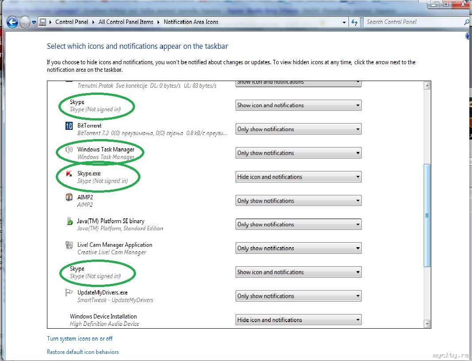Open behavior dropdown for first Skype entry

pyautogui.click(x=298, y=105)
